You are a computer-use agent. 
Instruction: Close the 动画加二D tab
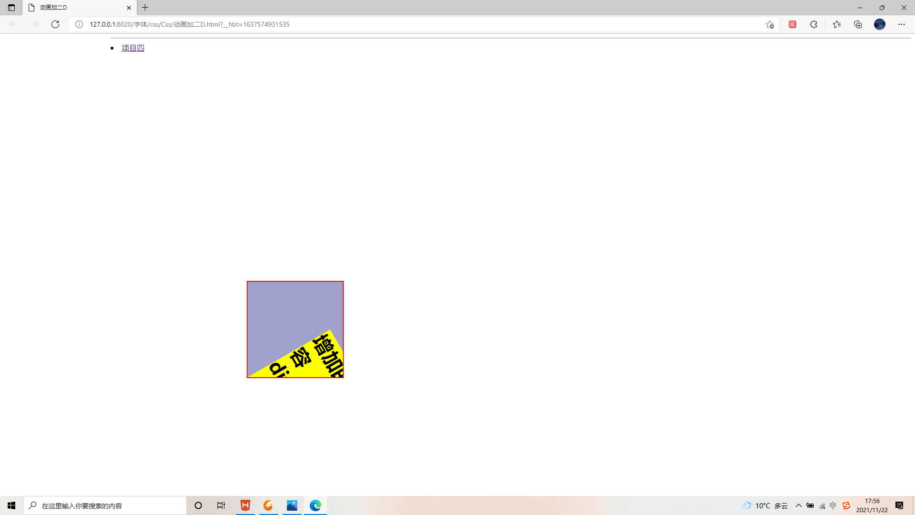coord(129,8)
